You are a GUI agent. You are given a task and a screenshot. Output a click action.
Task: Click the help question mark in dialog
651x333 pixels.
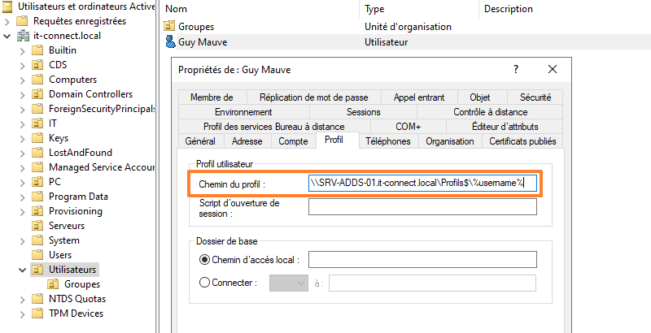[516, 69]
